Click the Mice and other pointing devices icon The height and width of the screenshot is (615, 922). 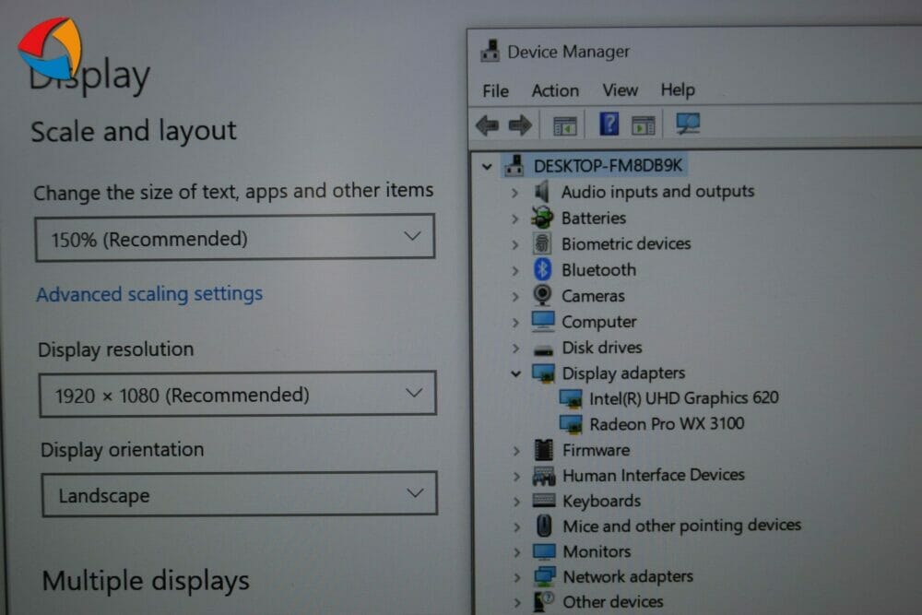545,526
